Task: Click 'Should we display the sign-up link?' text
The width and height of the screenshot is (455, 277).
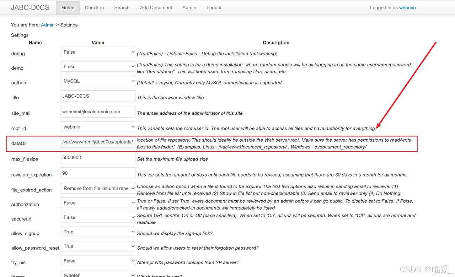Action: point(175,233)
